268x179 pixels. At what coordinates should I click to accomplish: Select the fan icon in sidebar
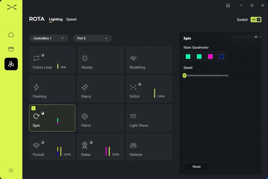point(11,64)
